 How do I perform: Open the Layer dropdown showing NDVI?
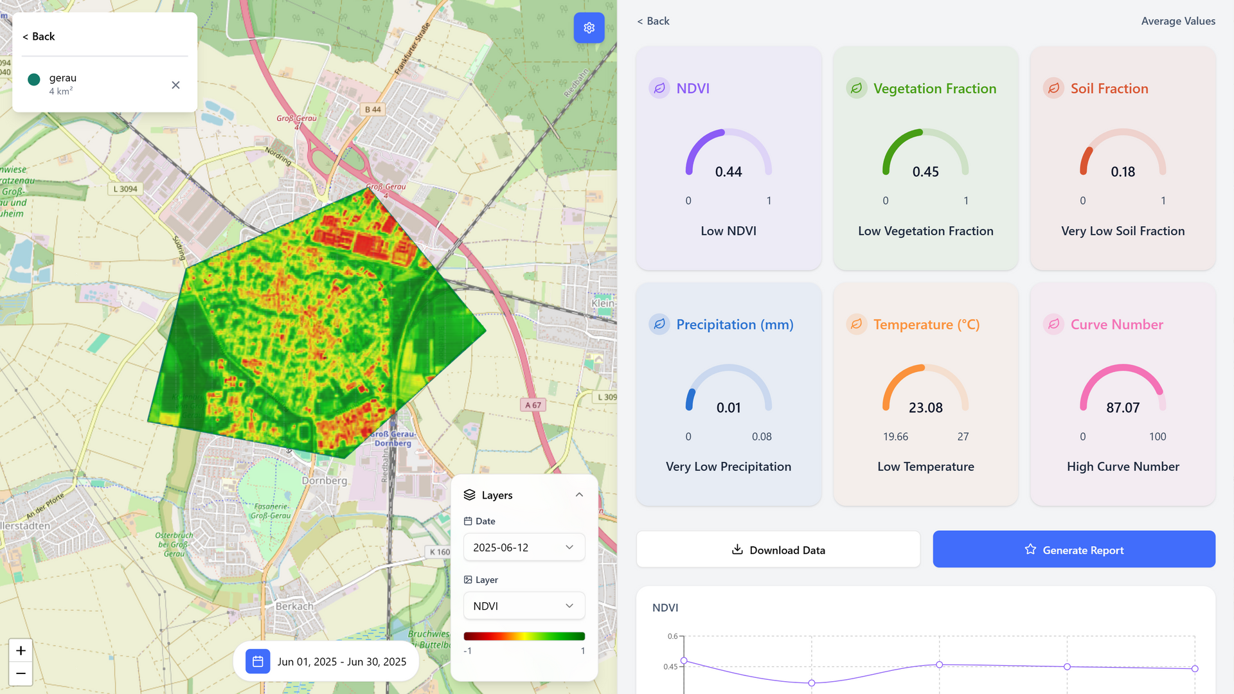click(x=524, y=605)
